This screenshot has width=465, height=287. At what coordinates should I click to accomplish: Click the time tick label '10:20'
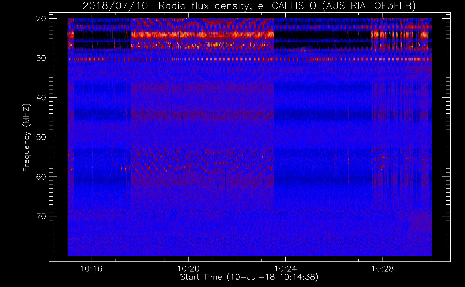[x=188, y=269]
